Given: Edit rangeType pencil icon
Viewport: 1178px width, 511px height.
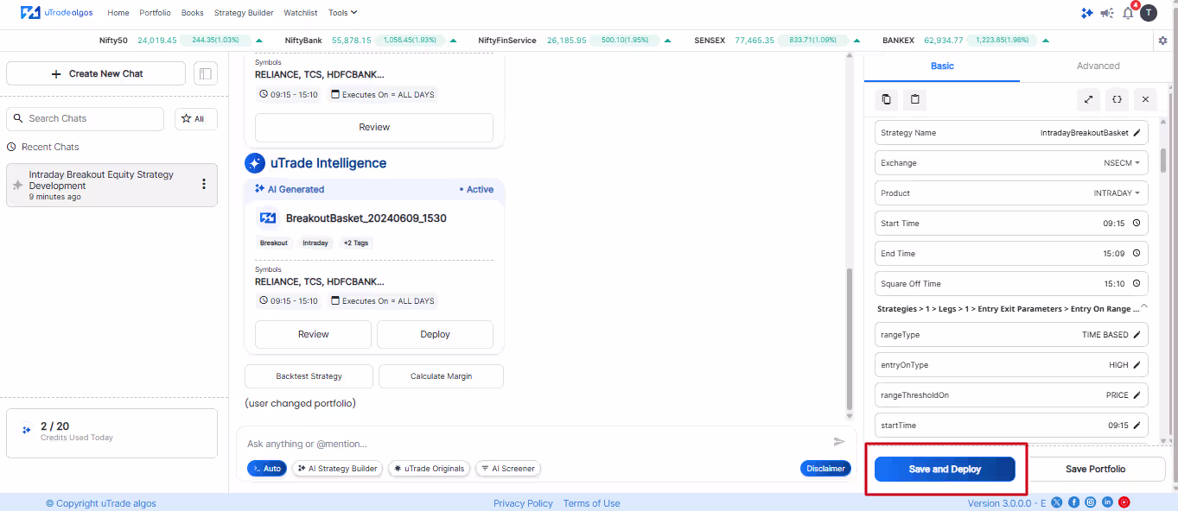Looking at the screenshot, I should [1137, 335].
